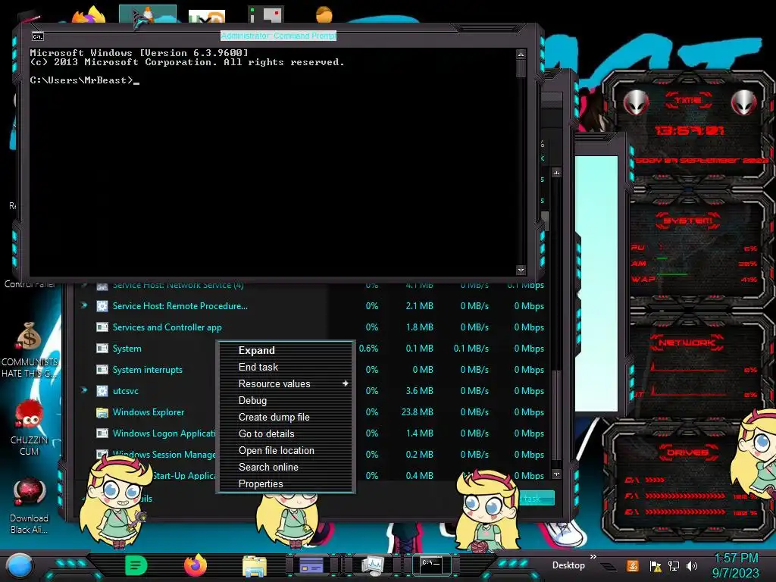The height and width of the screenshot is (582, 776).
Task: Click Expand in the context menu
Action: (256, 350)
